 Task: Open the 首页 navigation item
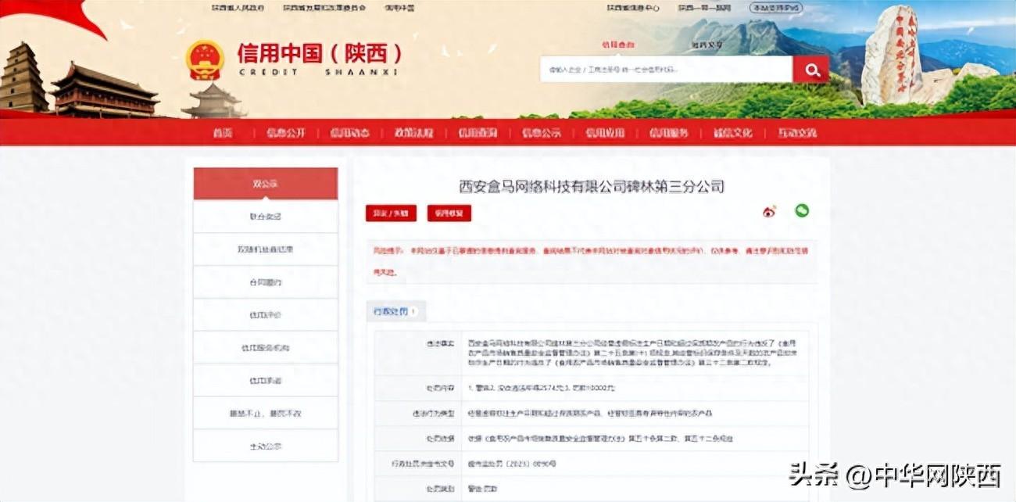pyautogui.click(x=223, y=133)
